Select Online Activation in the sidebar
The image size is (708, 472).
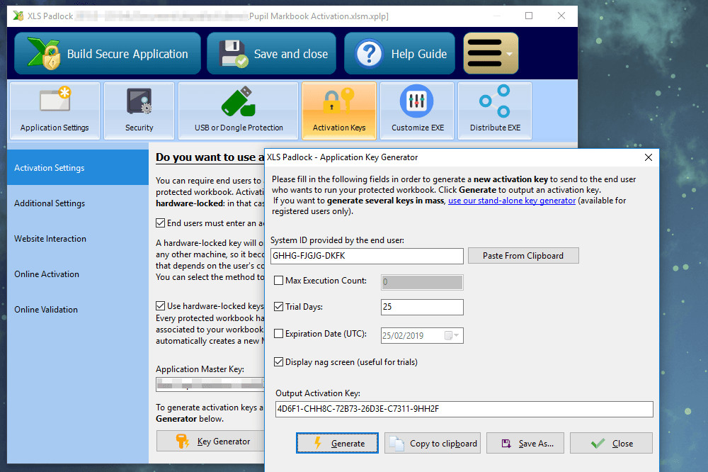tap(78, 274)
